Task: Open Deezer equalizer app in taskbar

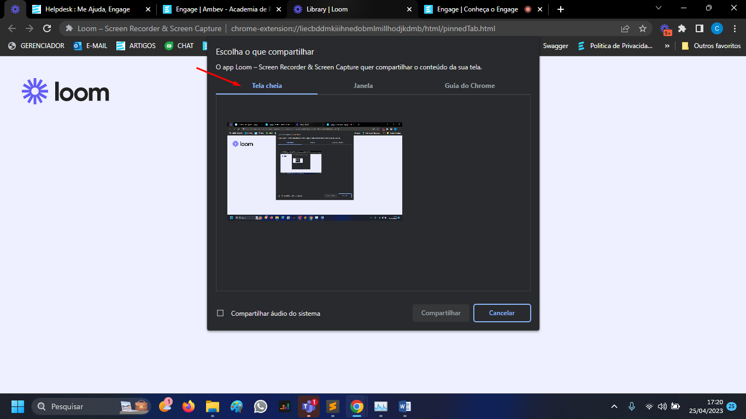Action: 285,406
